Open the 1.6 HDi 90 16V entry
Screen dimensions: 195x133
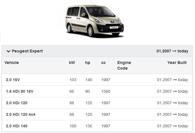coord(20,91)
